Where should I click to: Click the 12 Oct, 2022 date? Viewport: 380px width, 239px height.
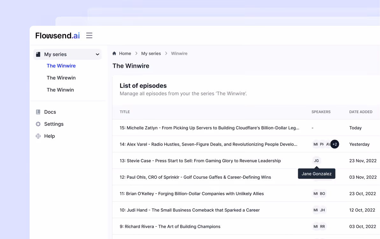point(362,210)
